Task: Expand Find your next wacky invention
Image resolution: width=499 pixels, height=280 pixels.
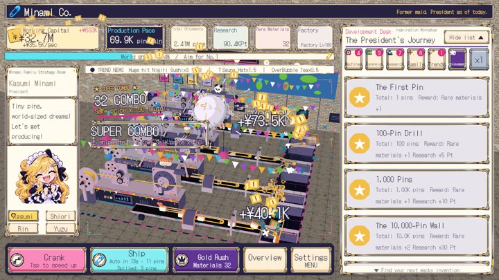Action: 417,270
